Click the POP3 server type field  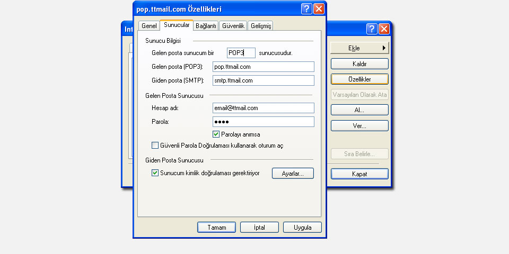pos(241,53)
